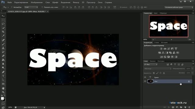Open the fill slider dropdown arrow
The width and height of the screenshot is (195, 109).
(193, 73)
